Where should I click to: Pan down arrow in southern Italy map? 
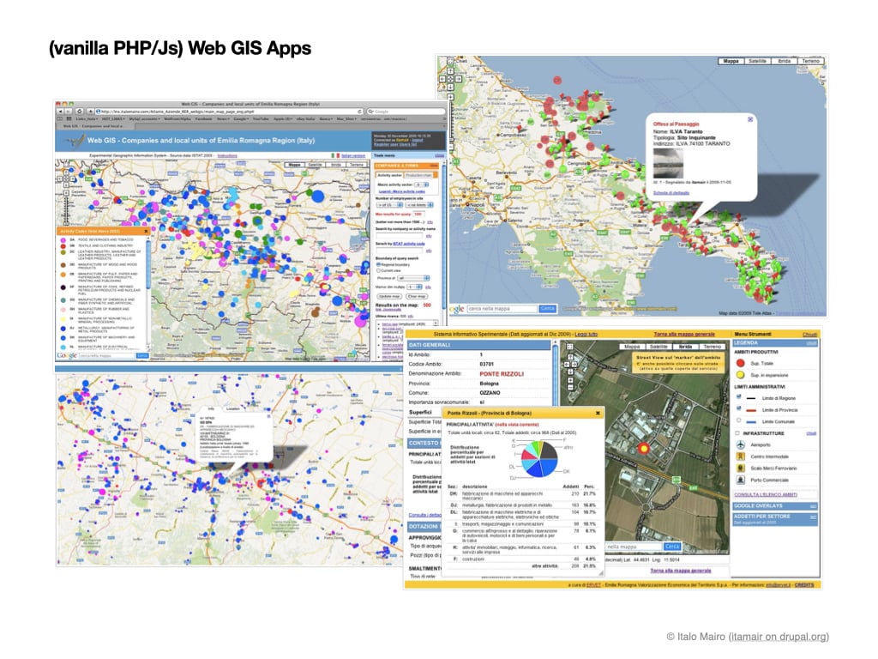pyautogui.click(x=449, y=87)
